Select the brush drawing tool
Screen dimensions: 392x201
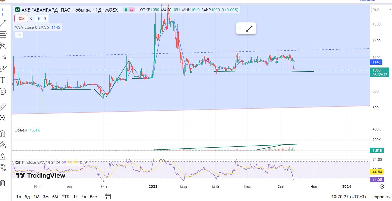click(3, 69)
